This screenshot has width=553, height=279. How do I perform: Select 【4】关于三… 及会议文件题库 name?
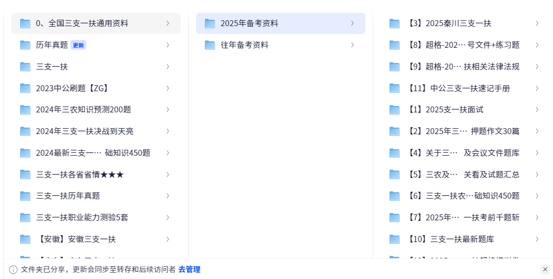[463, 153]
